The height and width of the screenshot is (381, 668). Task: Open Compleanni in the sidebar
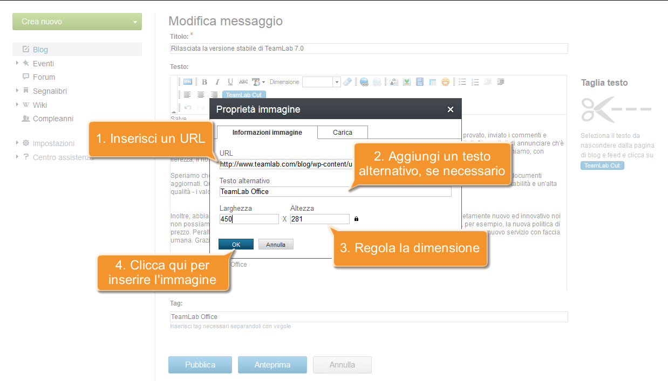[x=53, y=119]
